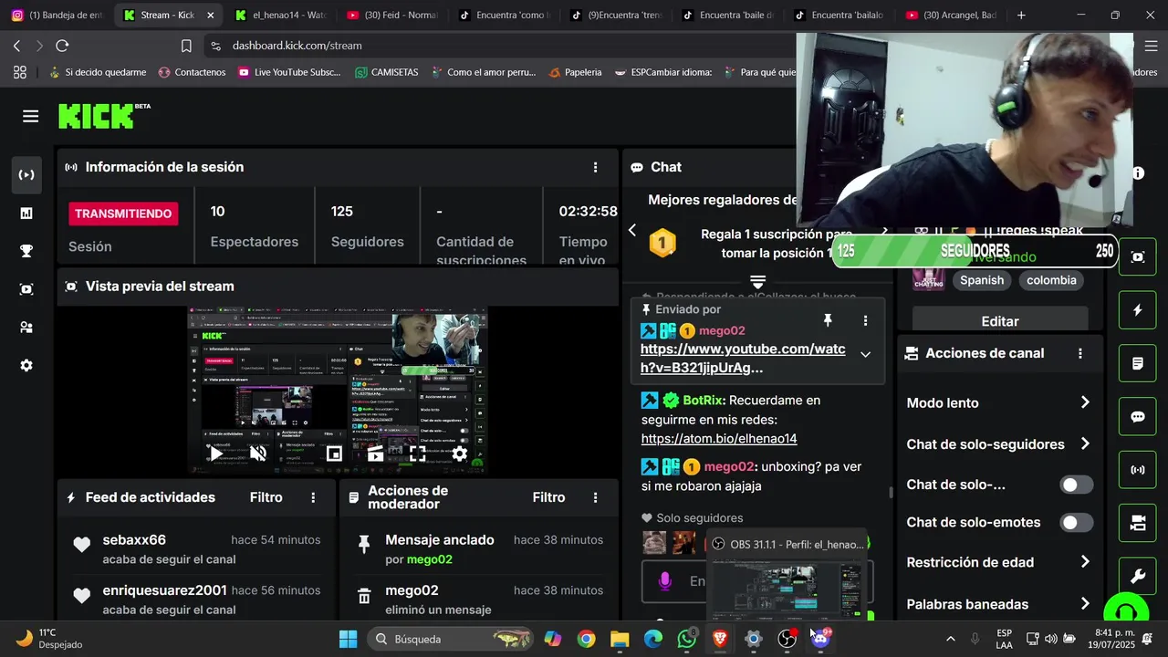Switch to the el_henao14 Kick tab
This screenshot has height=657, width=1168.
point(279,16)
